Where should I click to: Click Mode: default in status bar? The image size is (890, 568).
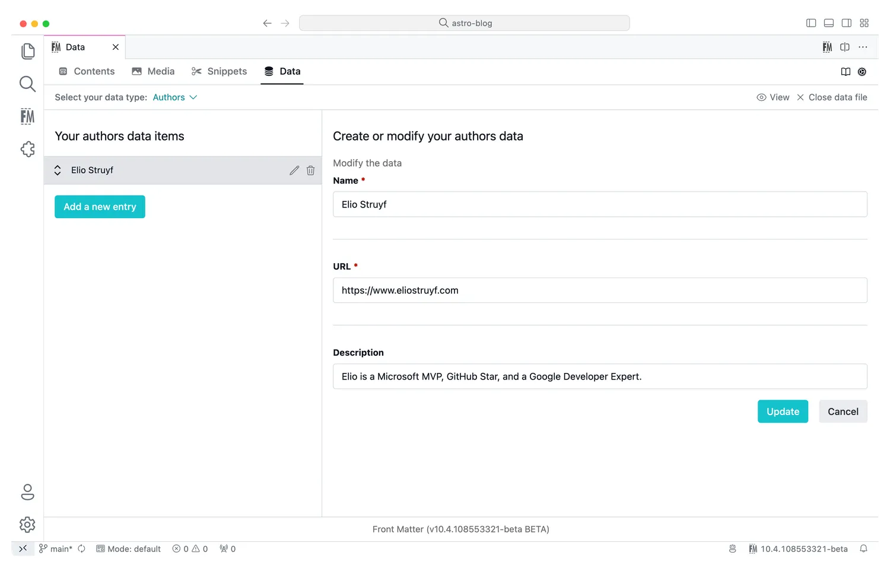click(128, 549)
